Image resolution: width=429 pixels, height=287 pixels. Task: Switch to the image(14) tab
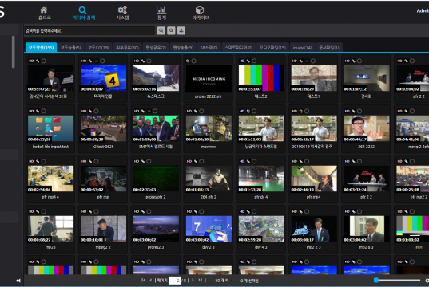[x=302, y=48]
